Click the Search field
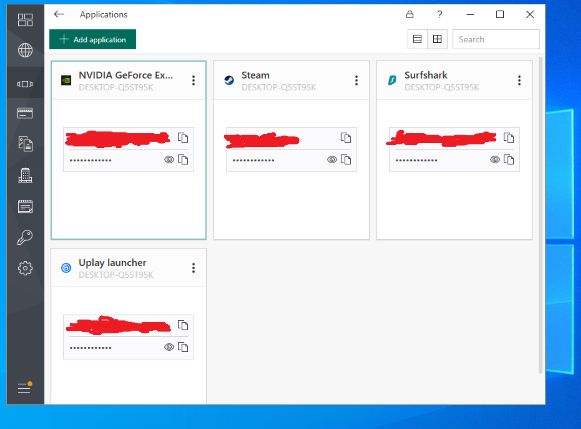This screenshot has height=429, width=581. (496, 39)
